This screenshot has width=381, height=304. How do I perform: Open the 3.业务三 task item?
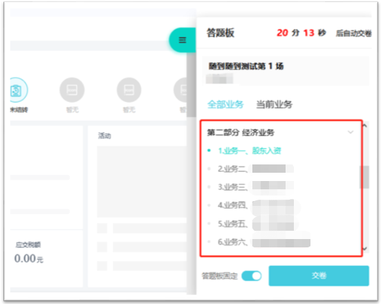pyautogui.click(x=256, y=187)
